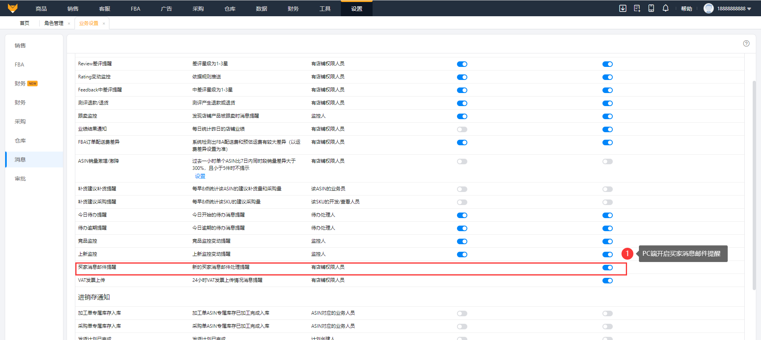
Task: Enable first toggle in 业绩结果通知 row
Action: (x=462, y=129)
